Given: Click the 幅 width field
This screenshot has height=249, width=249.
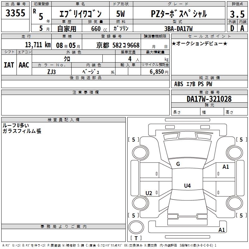Looking at the screenshot, I should click(x=212, y=111).
